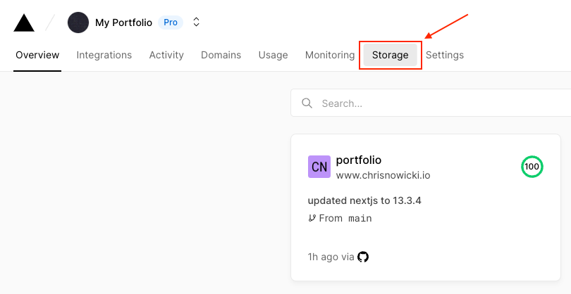Click the magnifying glass search icon
Viewport: 571px width, 294px height.
click(307, 103)
